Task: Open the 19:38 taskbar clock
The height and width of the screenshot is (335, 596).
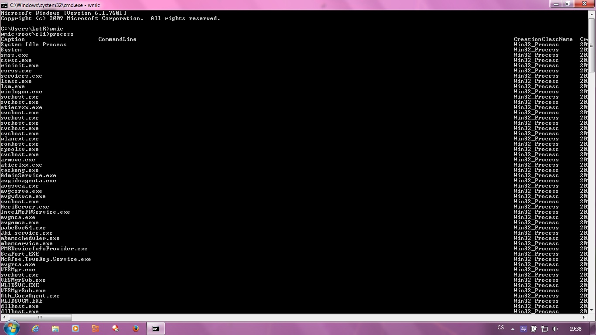Action: [x=575, y=329]
